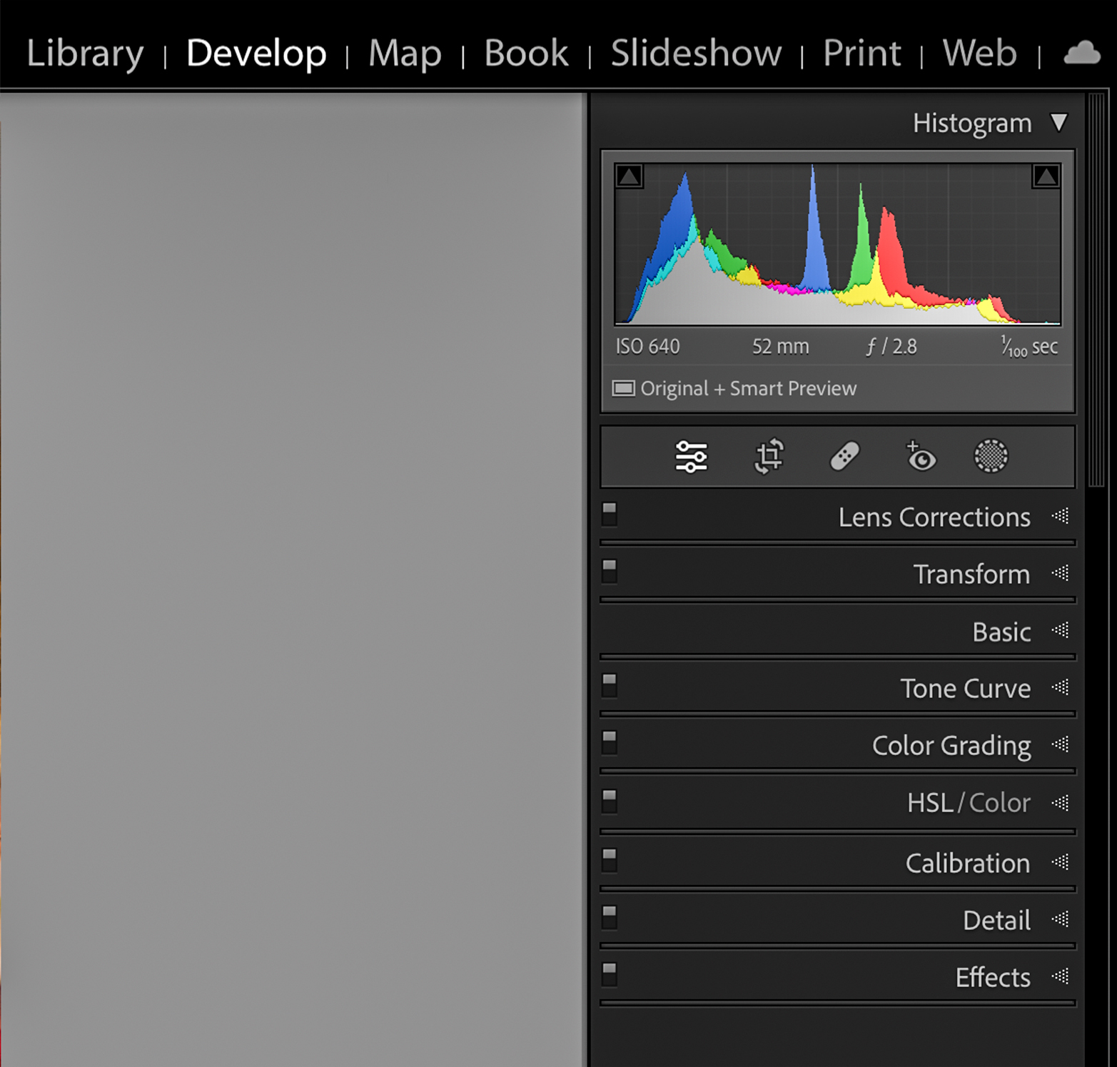
Task: Open the Map module
Action: tap(405, 54)
